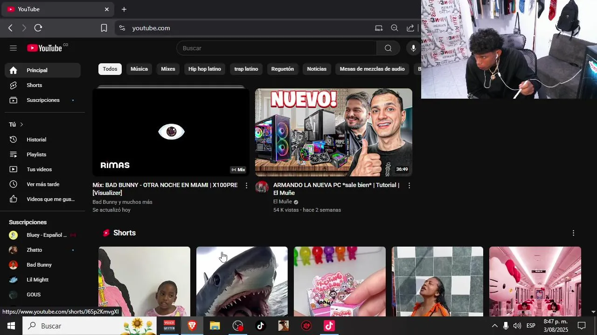Go to Principal home section
This screenshot has width=597, height=335.
pyautogui.click(x=42, y=70)
